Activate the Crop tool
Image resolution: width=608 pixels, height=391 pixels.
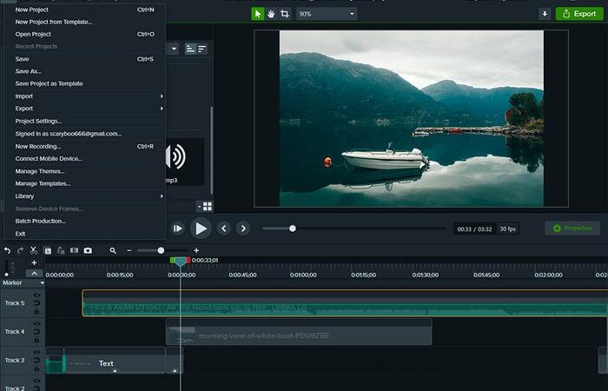pos(285,14)
